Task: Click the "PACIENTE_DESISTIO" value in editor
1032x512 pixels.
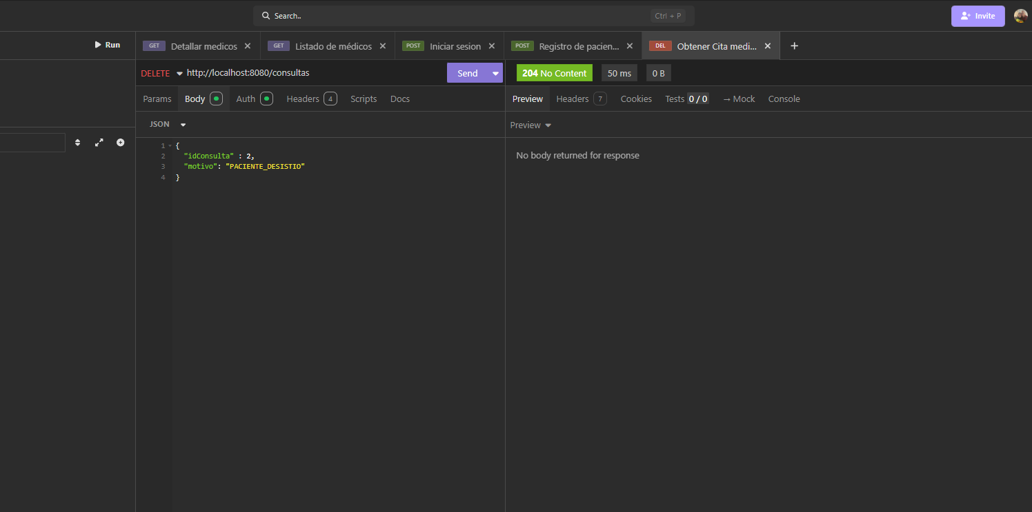Action: pos(265,167)
